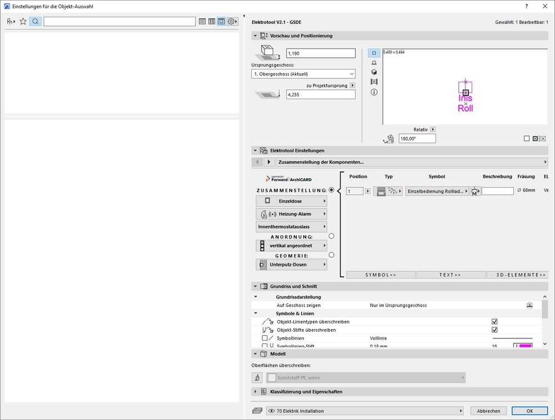The height and width of the screenshot is (420, 555).
Task: Click the TEXT>> button
Action: (x=451, y=275)
